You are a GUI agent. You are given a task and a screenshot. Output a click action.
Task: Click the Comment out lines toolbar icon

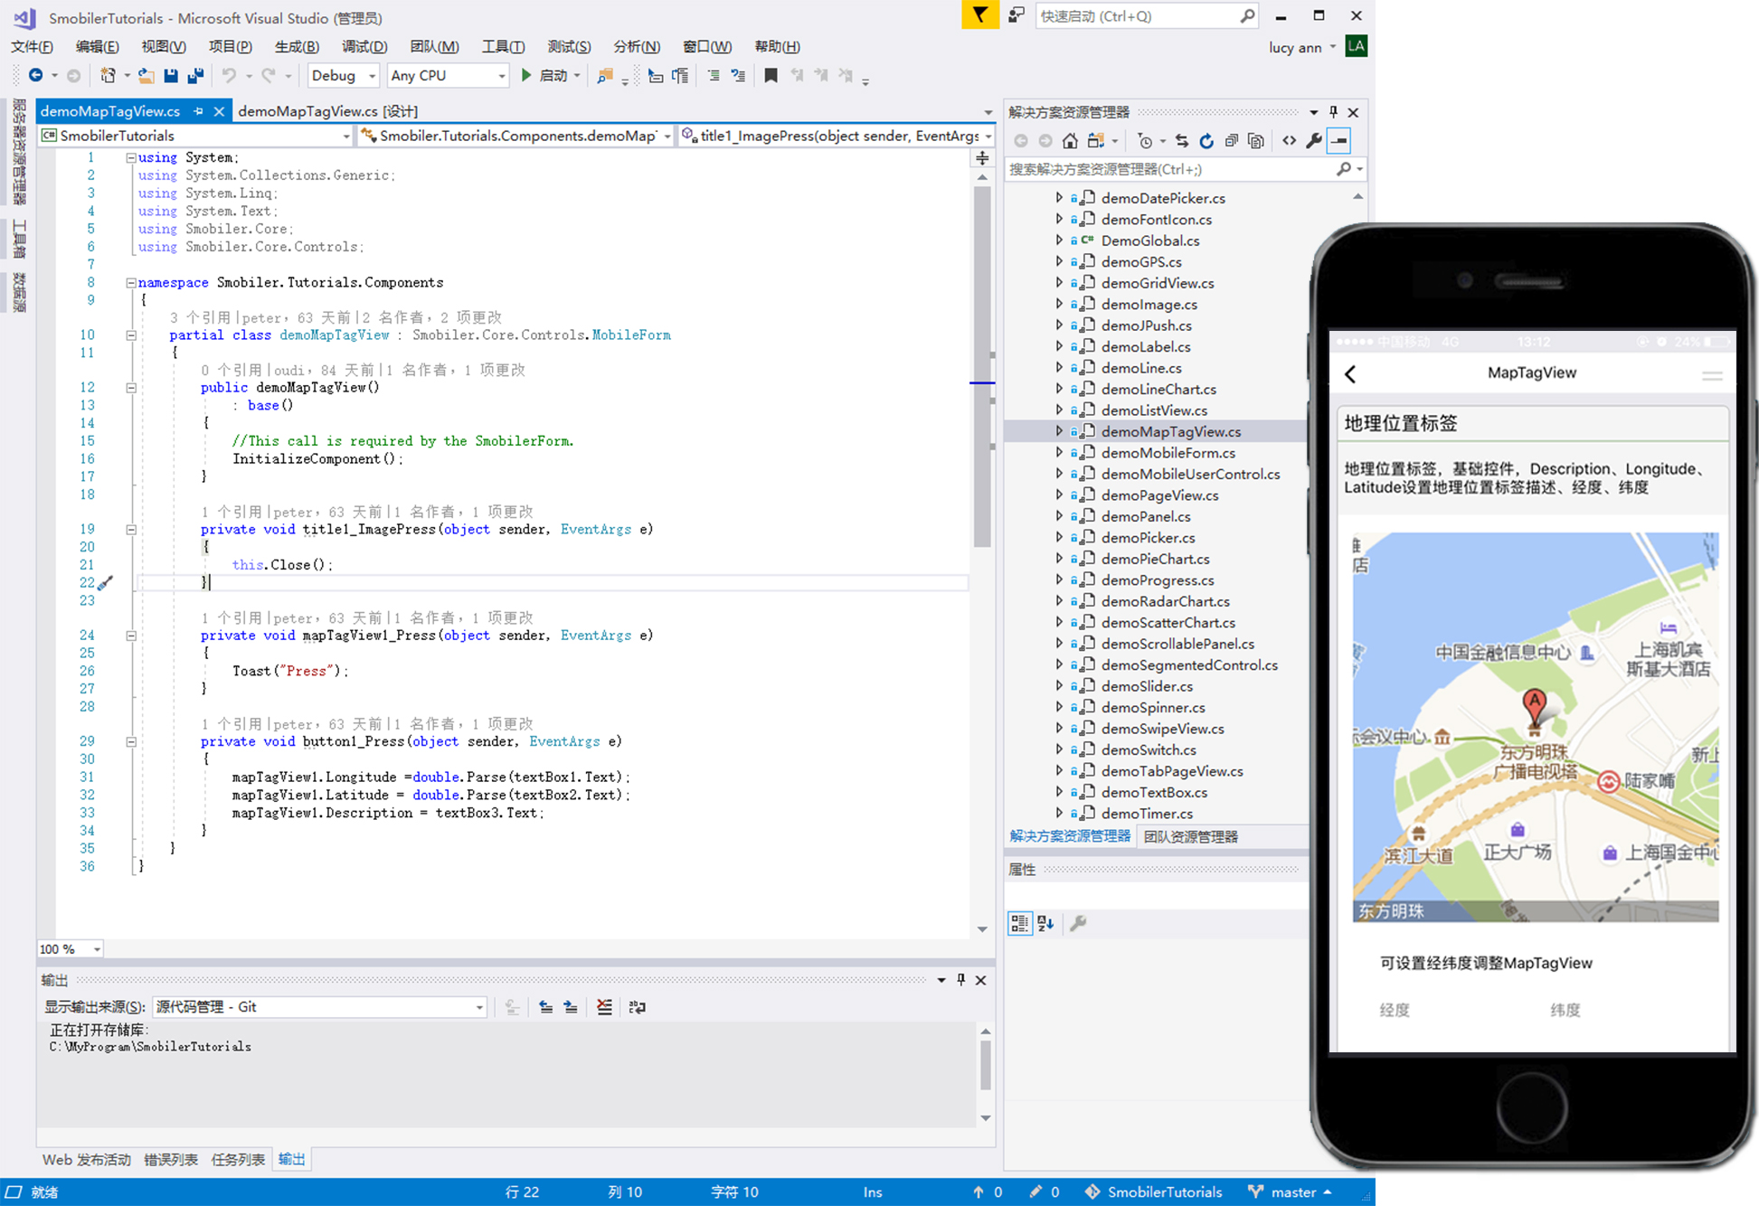click(714, 76)
